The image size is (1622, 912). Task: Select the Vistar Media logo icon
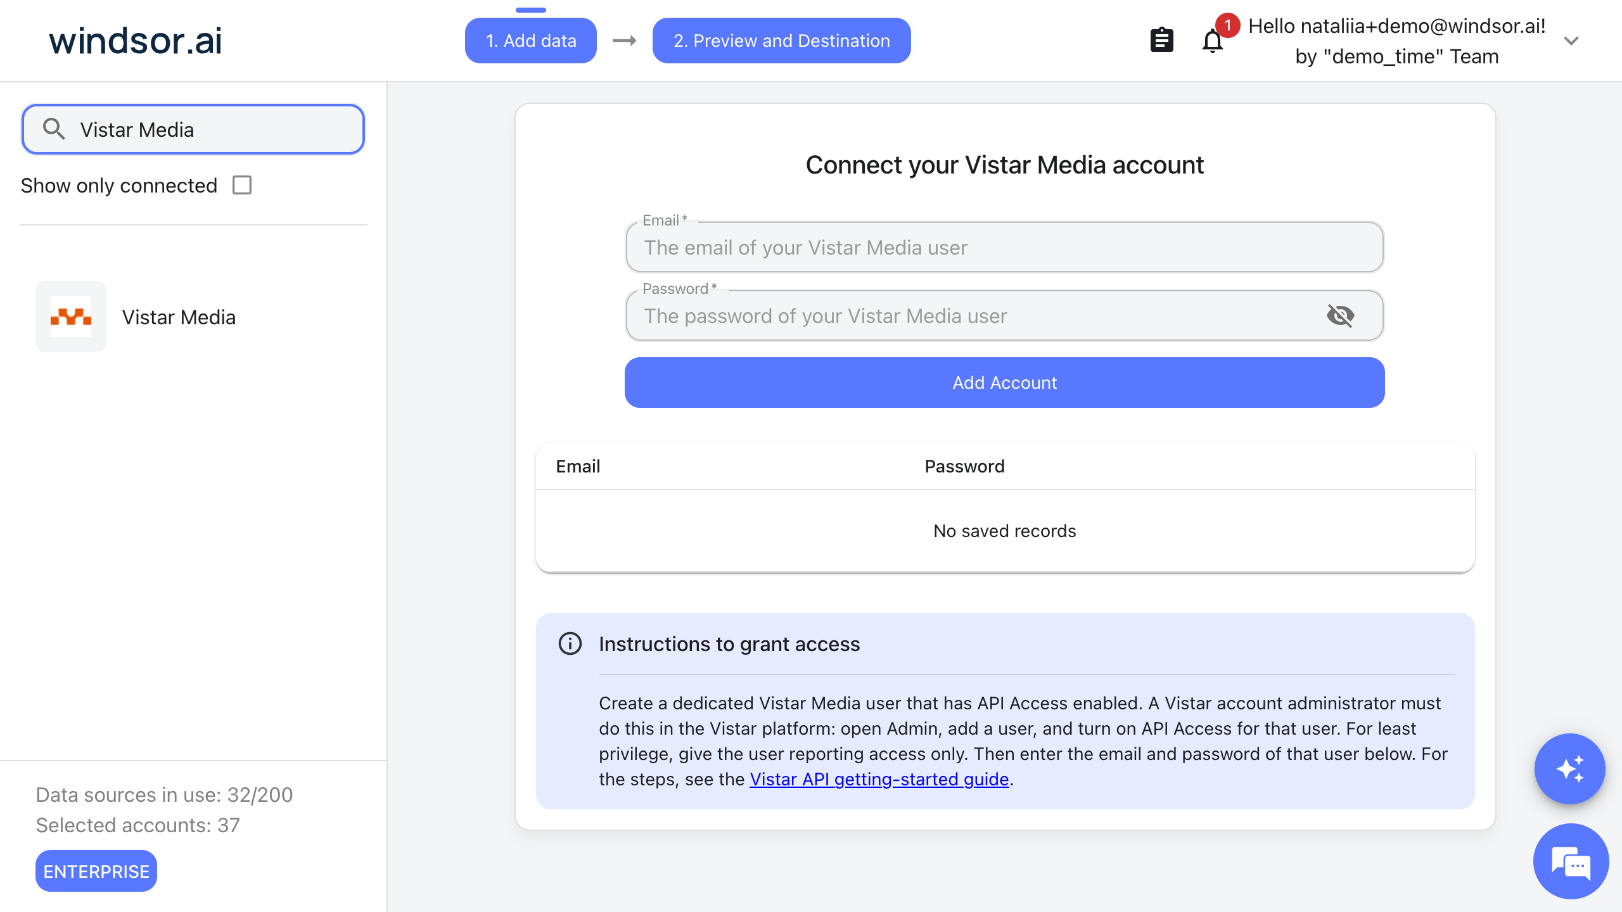[x=71, y=317]
